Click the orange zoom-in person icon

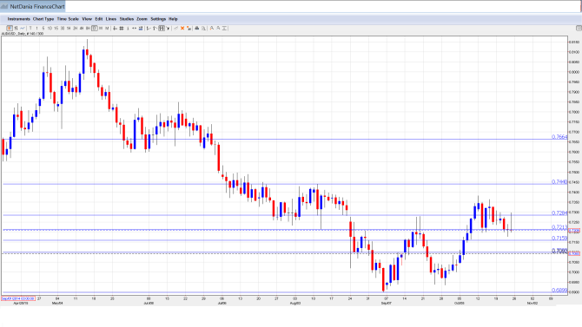(x=212, y=28)
